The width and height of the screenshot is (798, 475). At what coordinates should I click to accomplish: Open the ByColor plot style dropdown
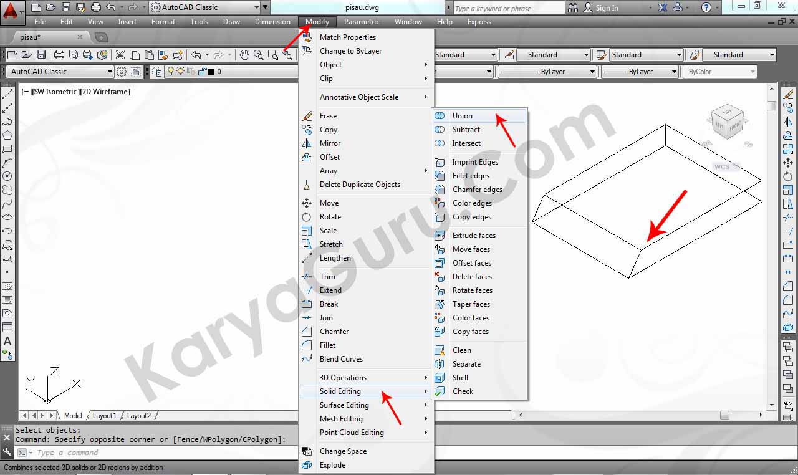[721, 72]
